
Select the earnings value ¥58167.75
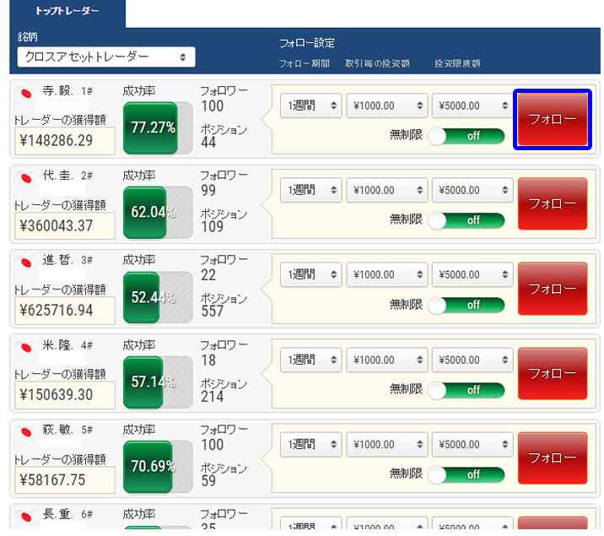click(65, 480)
